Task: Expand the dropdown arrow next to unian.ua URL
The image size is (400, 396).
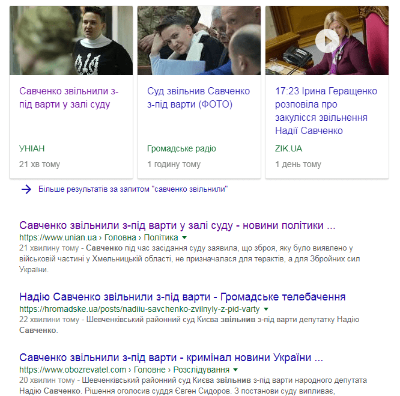Action: tap(184, 237)
